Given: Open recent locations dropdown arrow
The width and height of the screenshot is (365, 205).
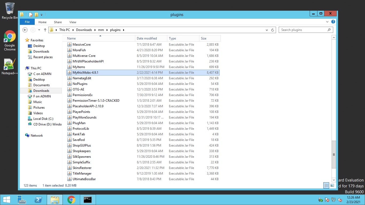Looking at the screenshot, I should 39,30.
